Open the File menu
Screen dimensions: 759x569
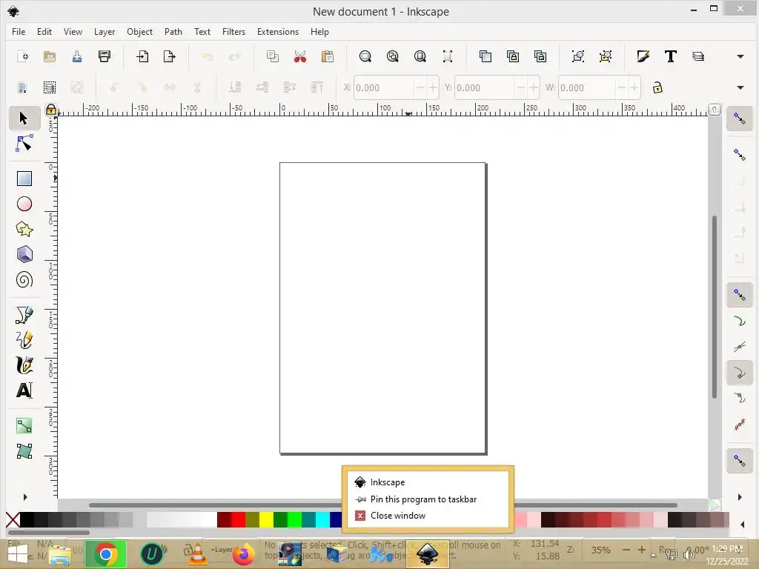(19, 31)
